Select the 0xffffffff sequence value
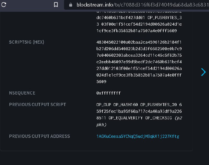The width and height of the screenshot is (209, 165). [108, 93]
